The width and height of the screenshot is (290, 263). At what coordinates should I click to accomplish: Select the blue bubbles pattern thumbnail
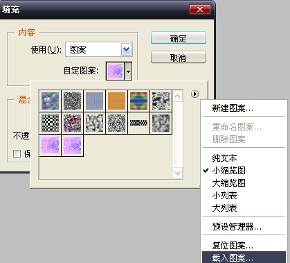pos(50,101)
